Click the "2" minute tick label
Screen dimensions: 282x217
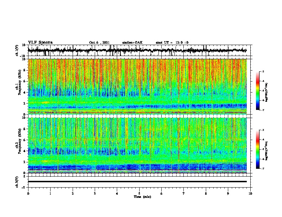73,194
